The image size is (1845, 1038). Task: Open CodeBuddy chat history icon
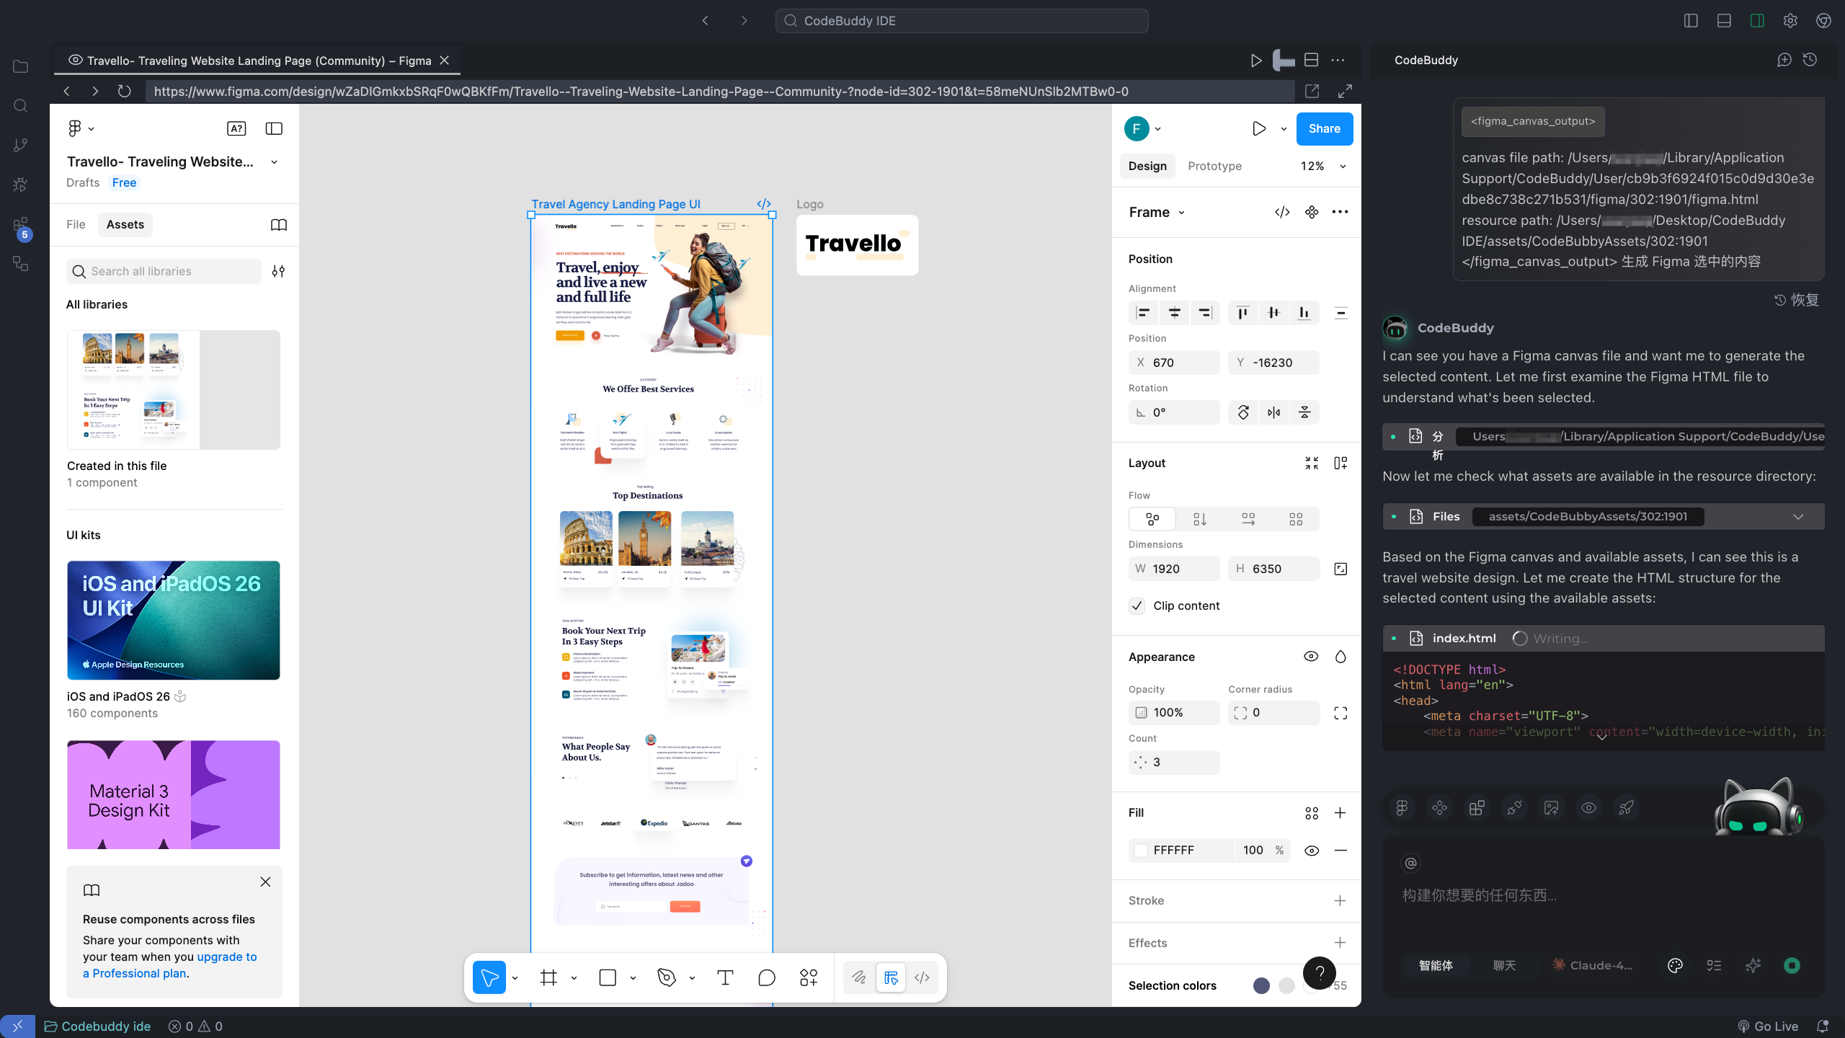pyautogui.click(x=1810, y=60)
